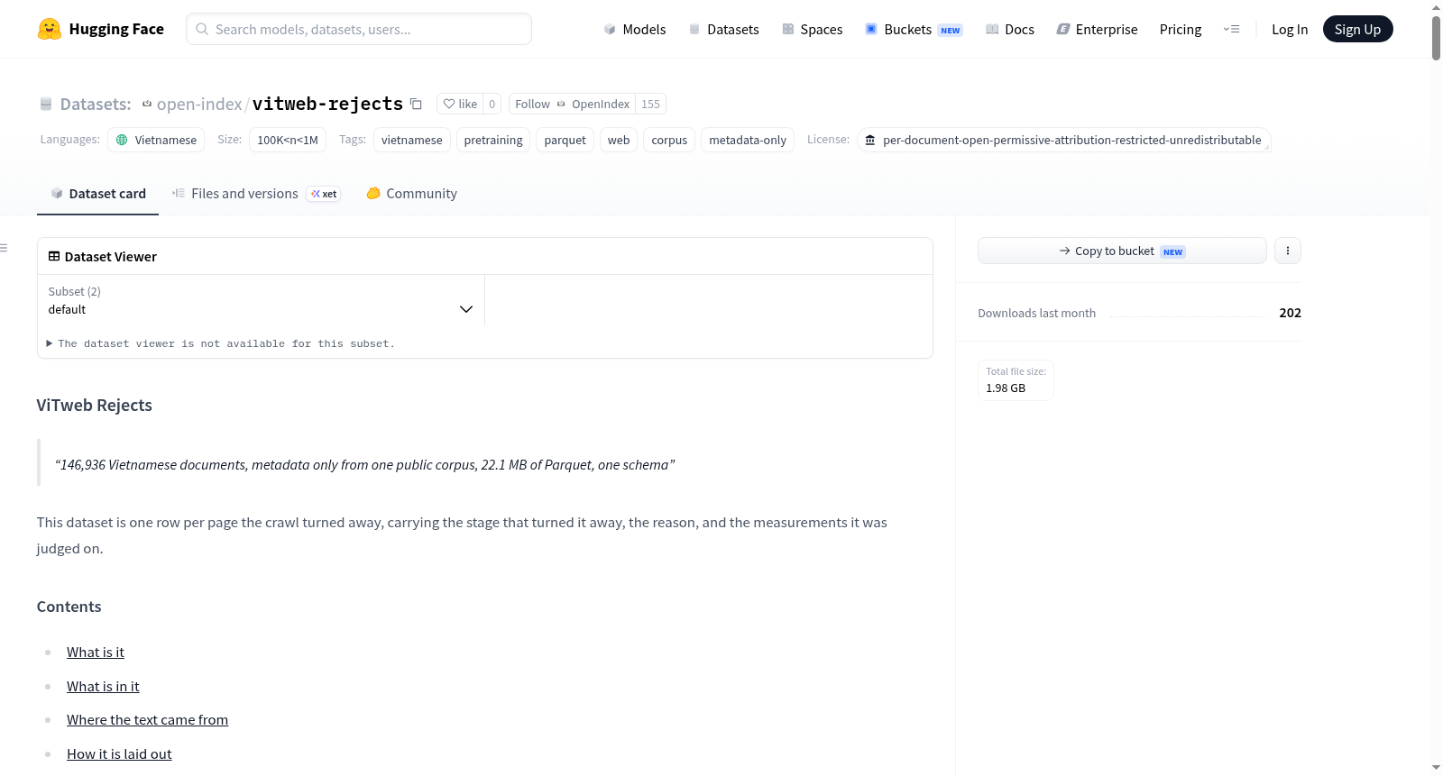
Task: Open the Subset default dropdown
Action: pos(261,300)
